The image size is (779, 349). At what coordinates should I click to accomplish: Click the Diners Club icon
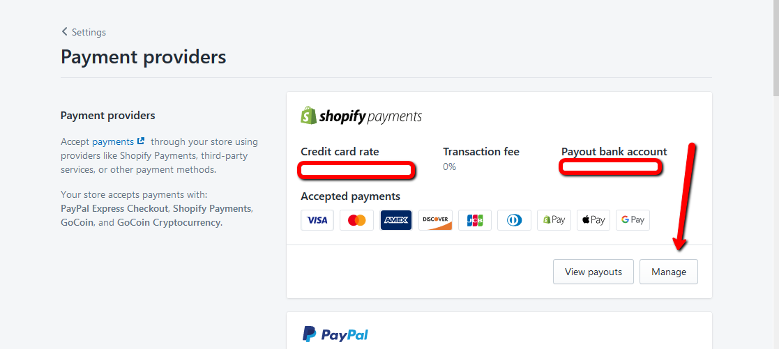click(x=514, y=220)
